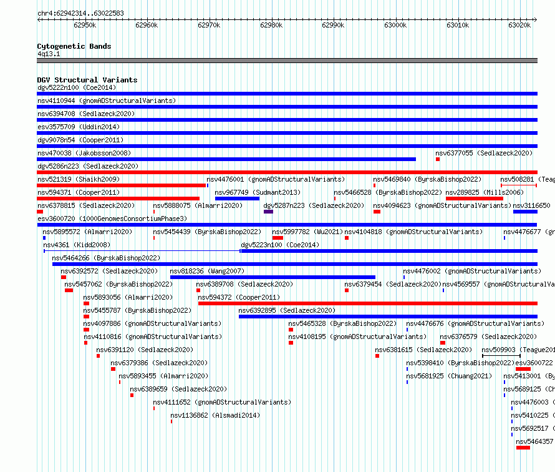Click the 62950k ruler tick label
The image size is (555, 472).
coord(85,25)
